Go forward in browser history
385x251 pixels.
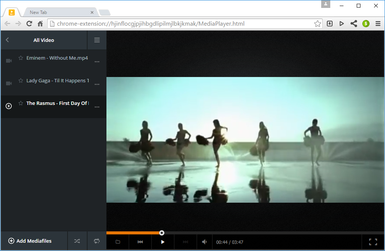(x=18, y=23)
